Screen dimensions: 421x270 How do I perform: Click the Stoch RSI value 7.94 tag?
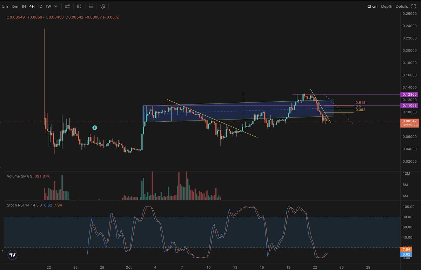407,250
